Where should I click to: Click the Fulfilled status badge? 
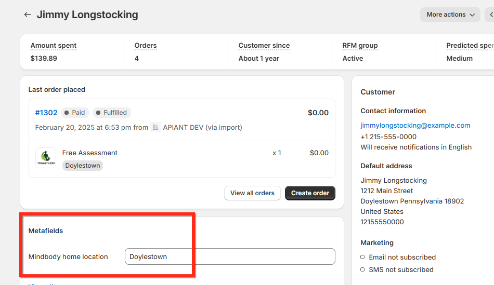(x=112, y=113)
